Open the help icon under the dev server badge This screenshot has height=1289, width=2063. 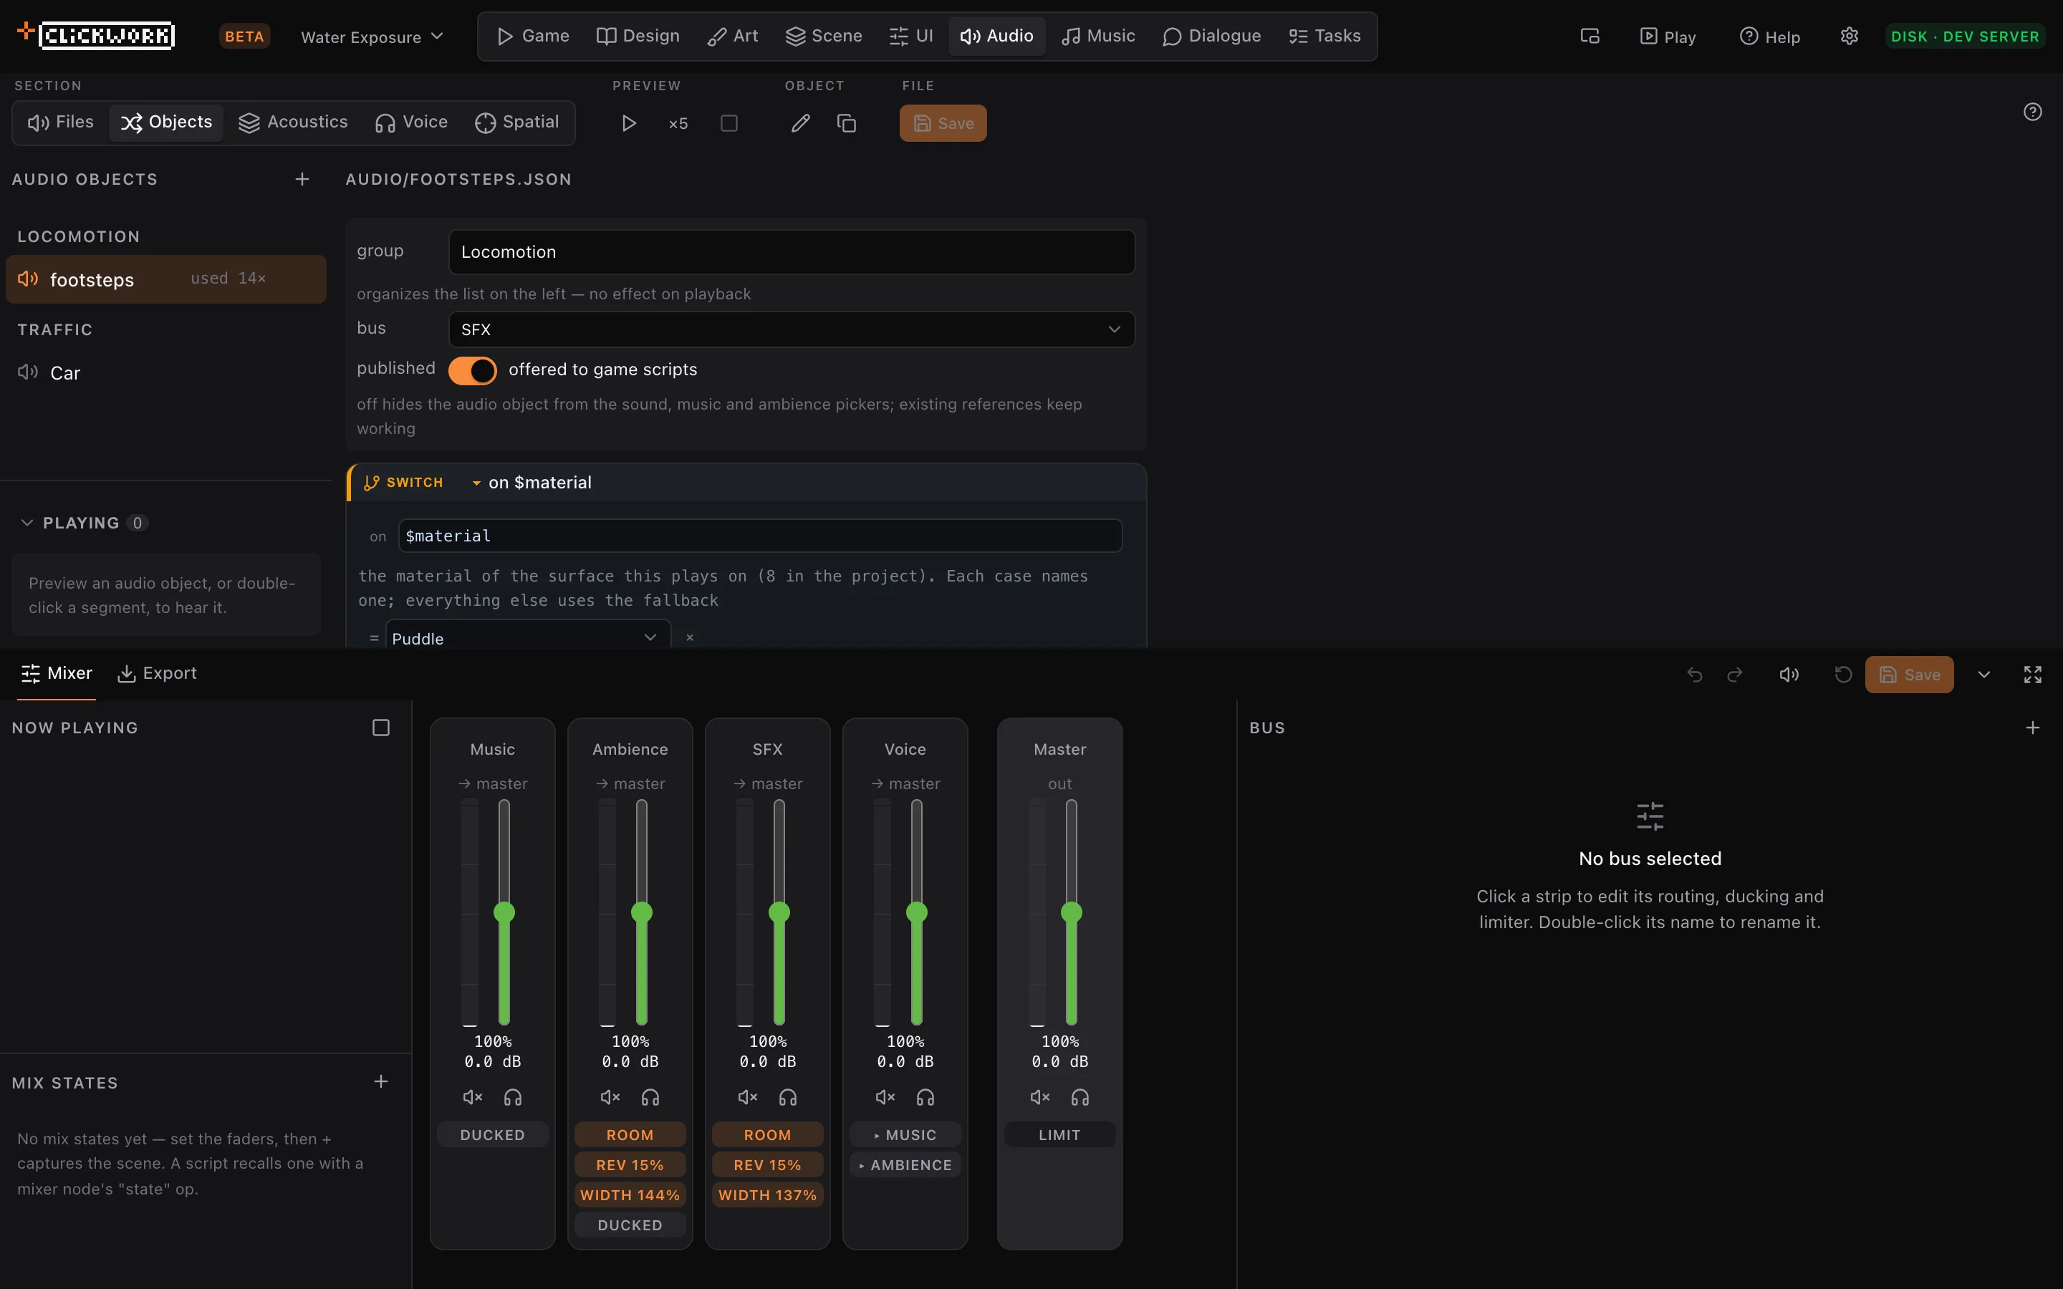click(x=2032, y=112)
